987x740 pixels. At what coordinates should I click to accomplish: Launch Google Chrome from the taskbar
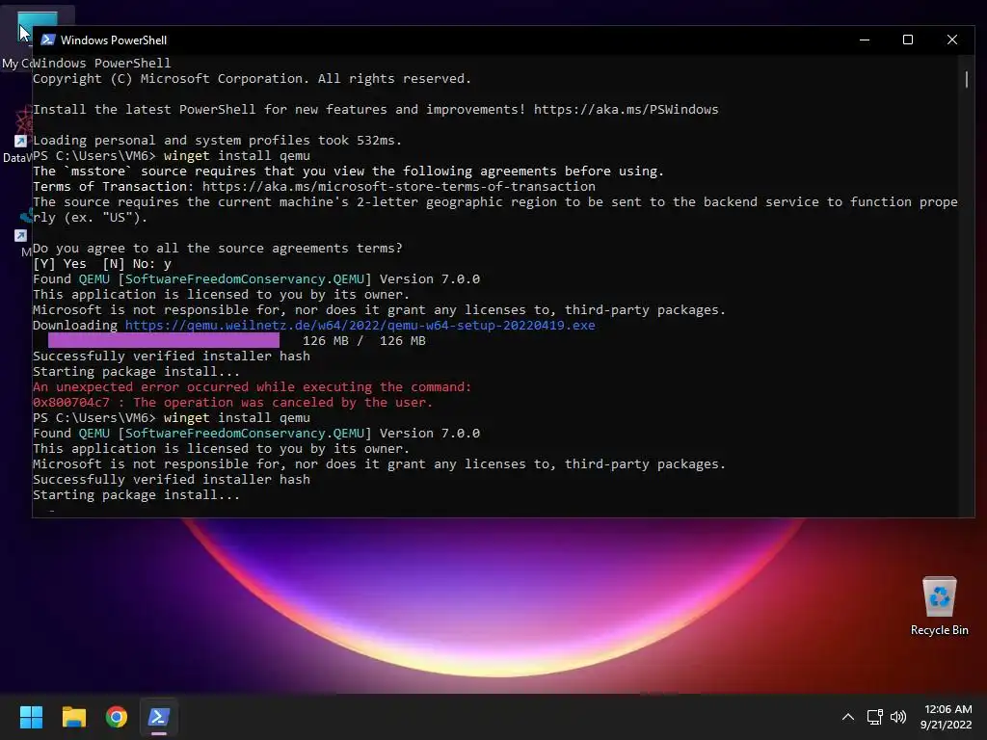[117, 717]
